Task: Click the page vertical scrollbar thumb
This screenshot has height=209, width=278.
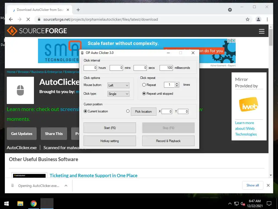Action: (271, 37)
